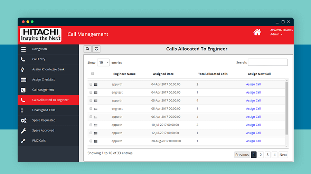Viewport: 311px width, 174px height.
Task: Click the Previous pagination button
Action: point(242,155)
